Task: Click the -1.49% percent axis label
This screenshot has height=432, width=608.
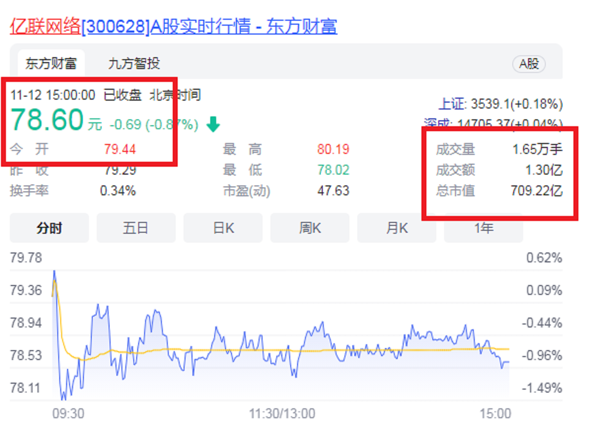Action: [542, 388]
